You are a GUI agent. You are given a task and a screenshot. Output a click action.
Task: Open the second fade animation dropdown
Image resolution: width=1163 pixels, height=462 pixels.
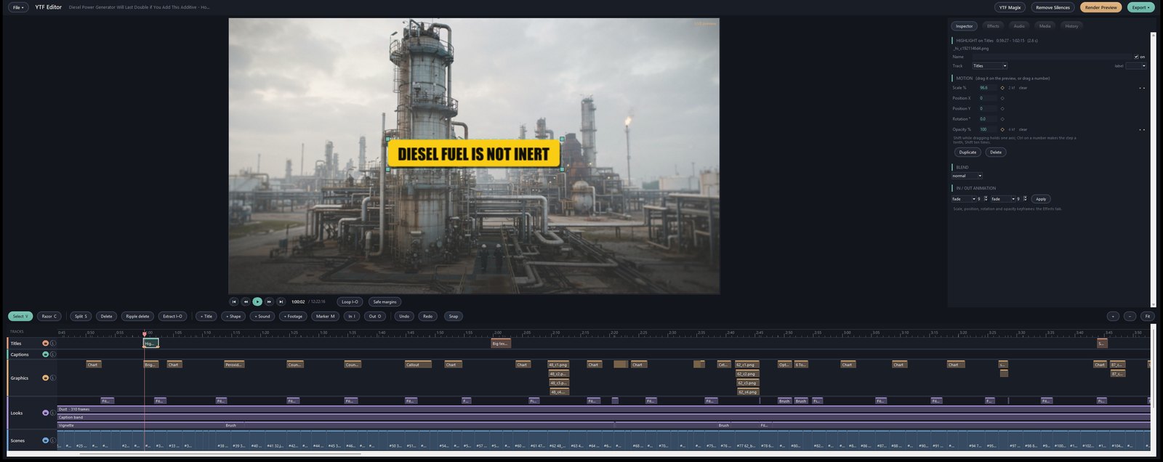1003,199
